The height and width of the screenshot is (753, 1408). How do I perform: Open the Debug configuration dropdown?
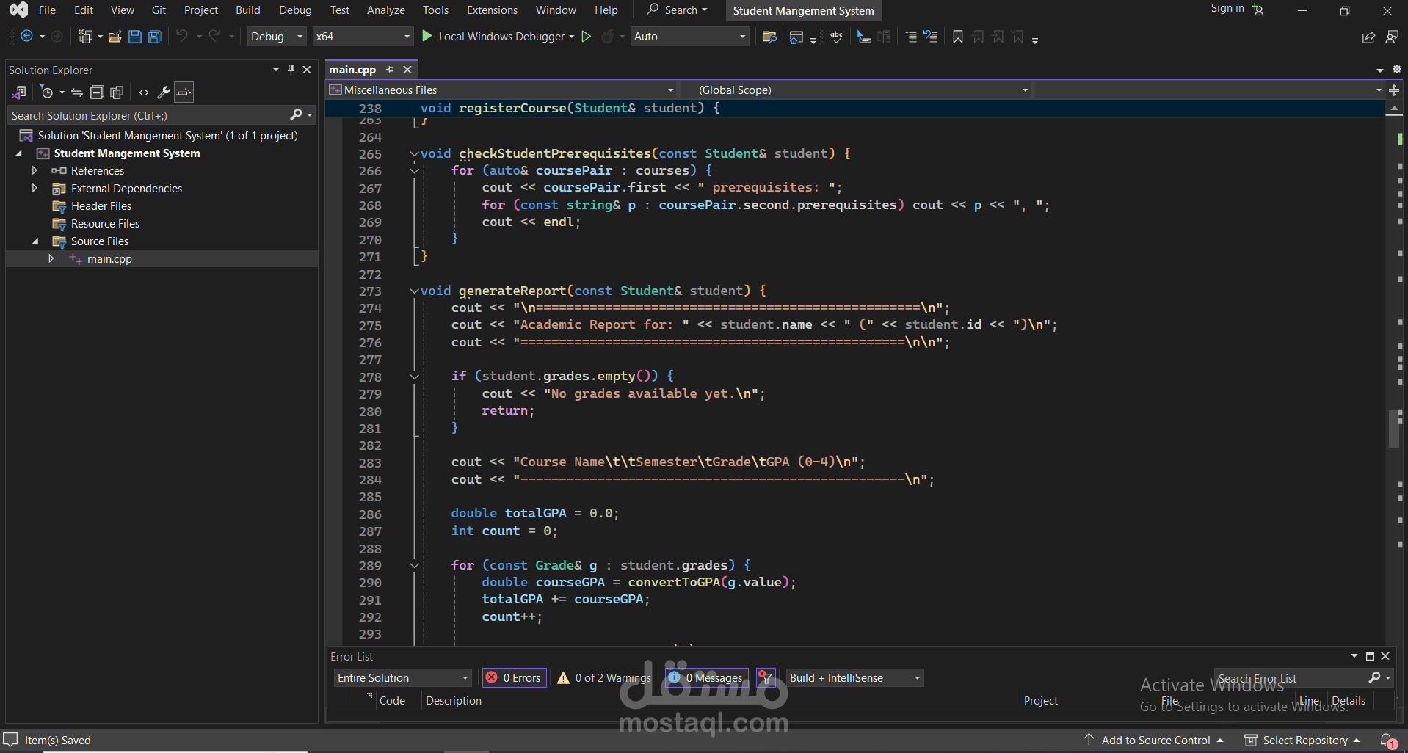pyautogui.click(x=276, y=36)
